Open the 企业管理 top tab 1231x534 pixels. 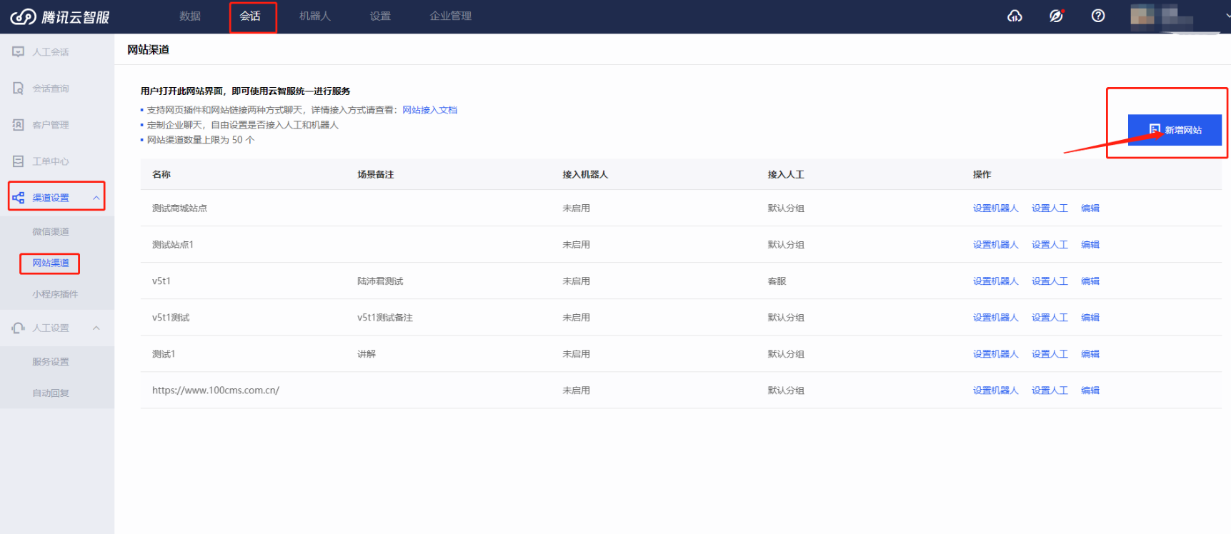450,16
